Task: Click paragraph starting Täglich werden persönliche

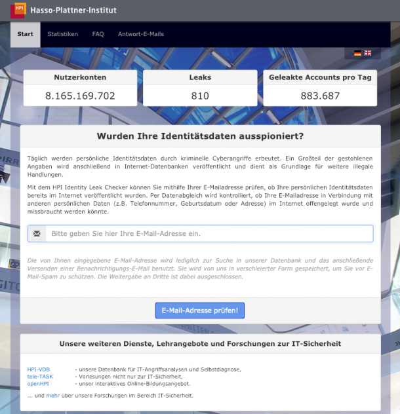Action: 200,166
